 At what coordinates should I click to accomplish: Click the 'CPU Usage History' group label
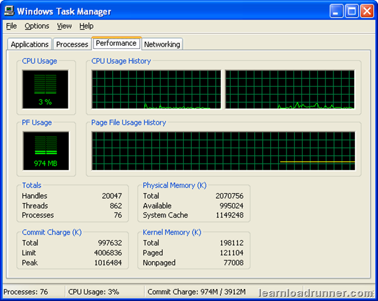(x=121, y=61)
